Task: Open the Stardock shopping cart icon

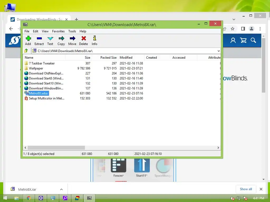Action: pyautogui.click(x=243, y=40)
